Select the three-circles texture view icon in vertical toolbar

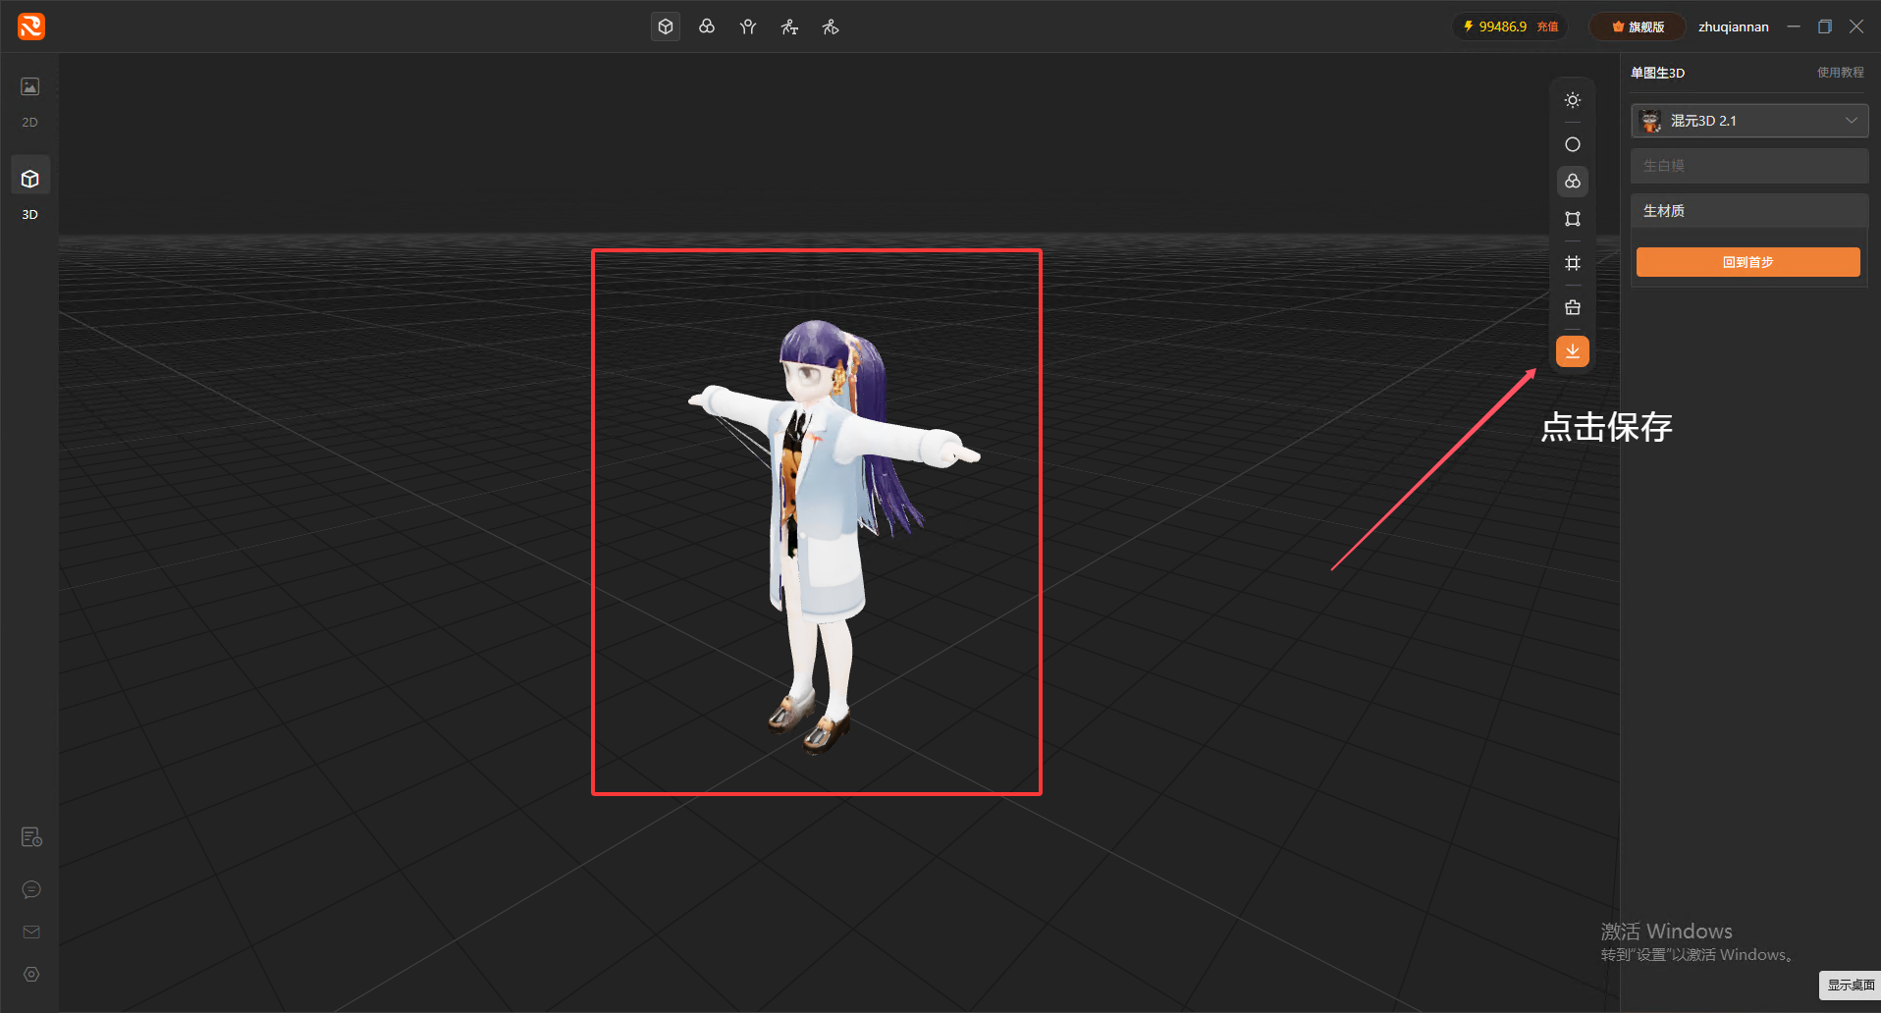pyautogui.click(x=1573, y=182)
